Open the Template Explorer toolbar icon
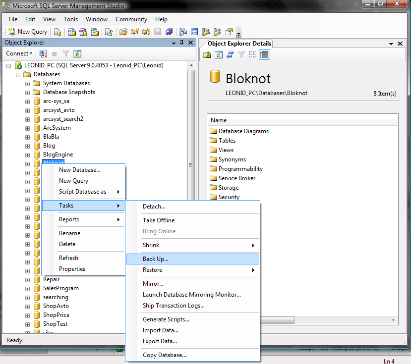Screen dimensions: 411x364 [217, 32]
